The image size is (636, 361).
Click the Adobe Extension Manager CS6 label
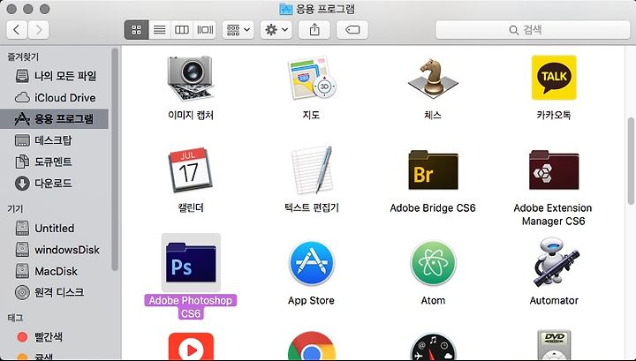tap(553, 214)
